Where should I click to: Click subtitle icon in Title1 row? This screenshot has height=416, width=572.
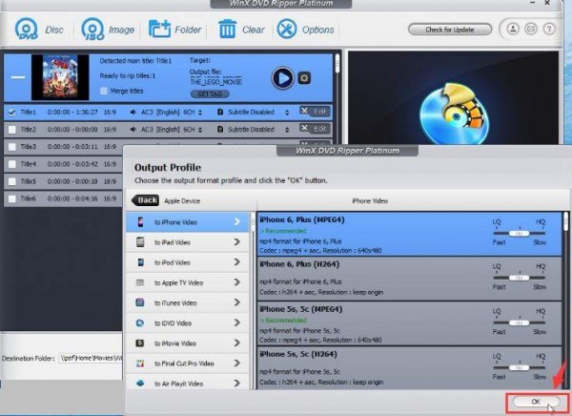click(x=220, y=112)
